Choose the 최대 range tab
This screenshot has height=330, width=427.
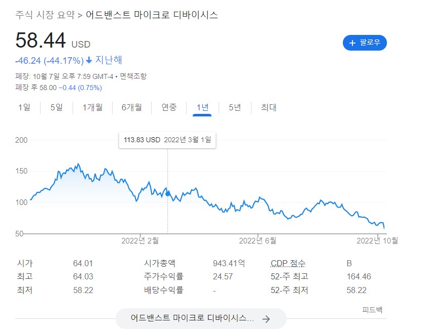tap(268, 107)
